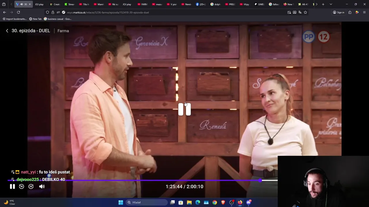Translate this page icon
369x207 pixels.
300,12
